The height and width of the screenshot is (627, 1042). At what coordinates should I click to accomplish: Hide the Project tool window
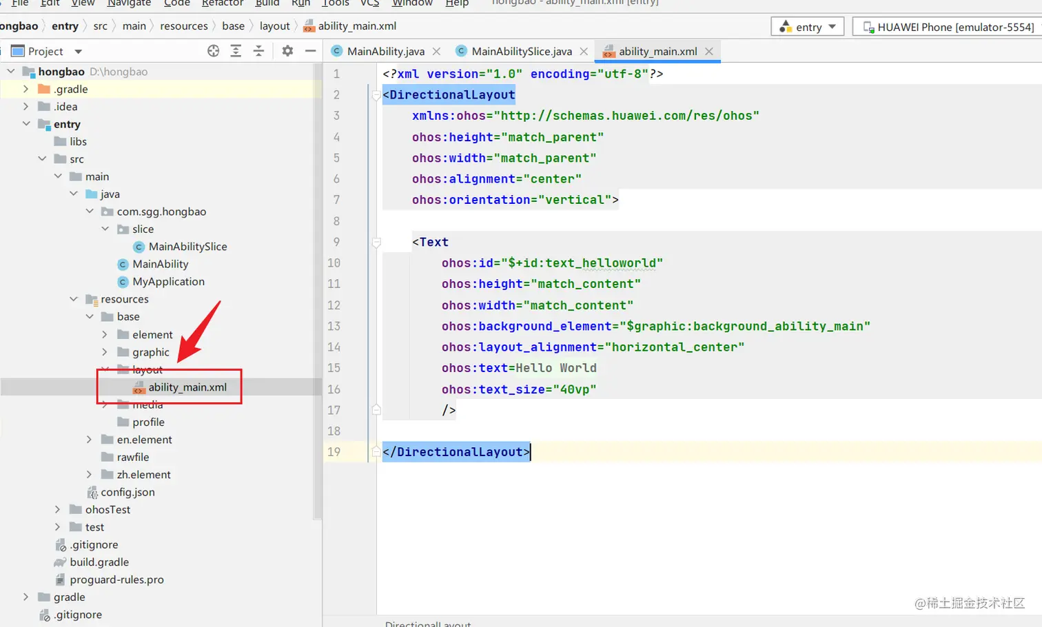pos(310,51)
